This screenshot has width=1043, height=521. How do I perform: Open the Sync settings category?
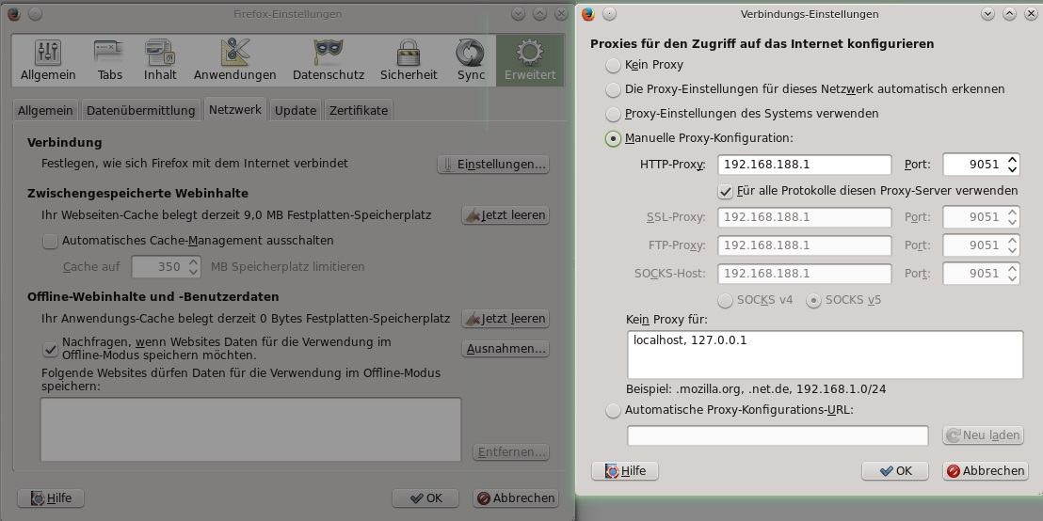pyautogui.click(x=471, y=60)
